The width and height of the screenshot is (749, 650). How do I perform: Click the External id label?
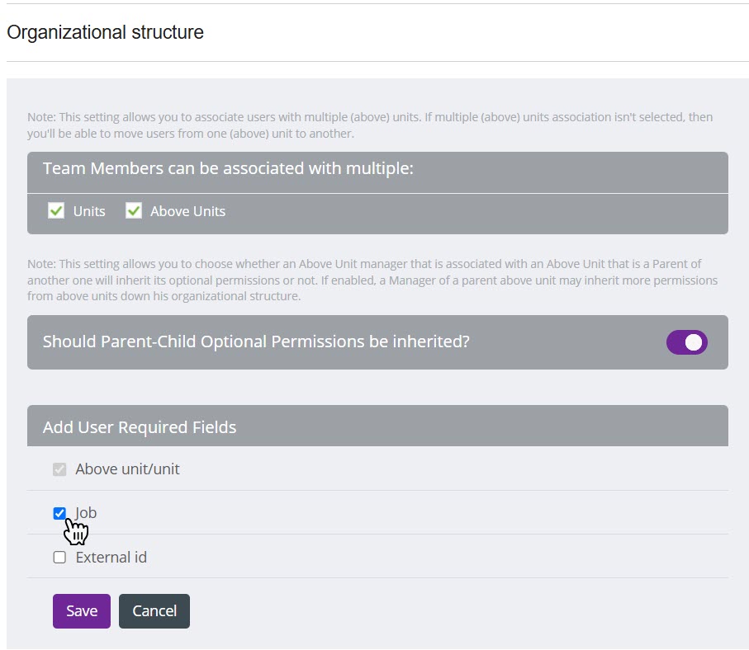click(111, 557)
